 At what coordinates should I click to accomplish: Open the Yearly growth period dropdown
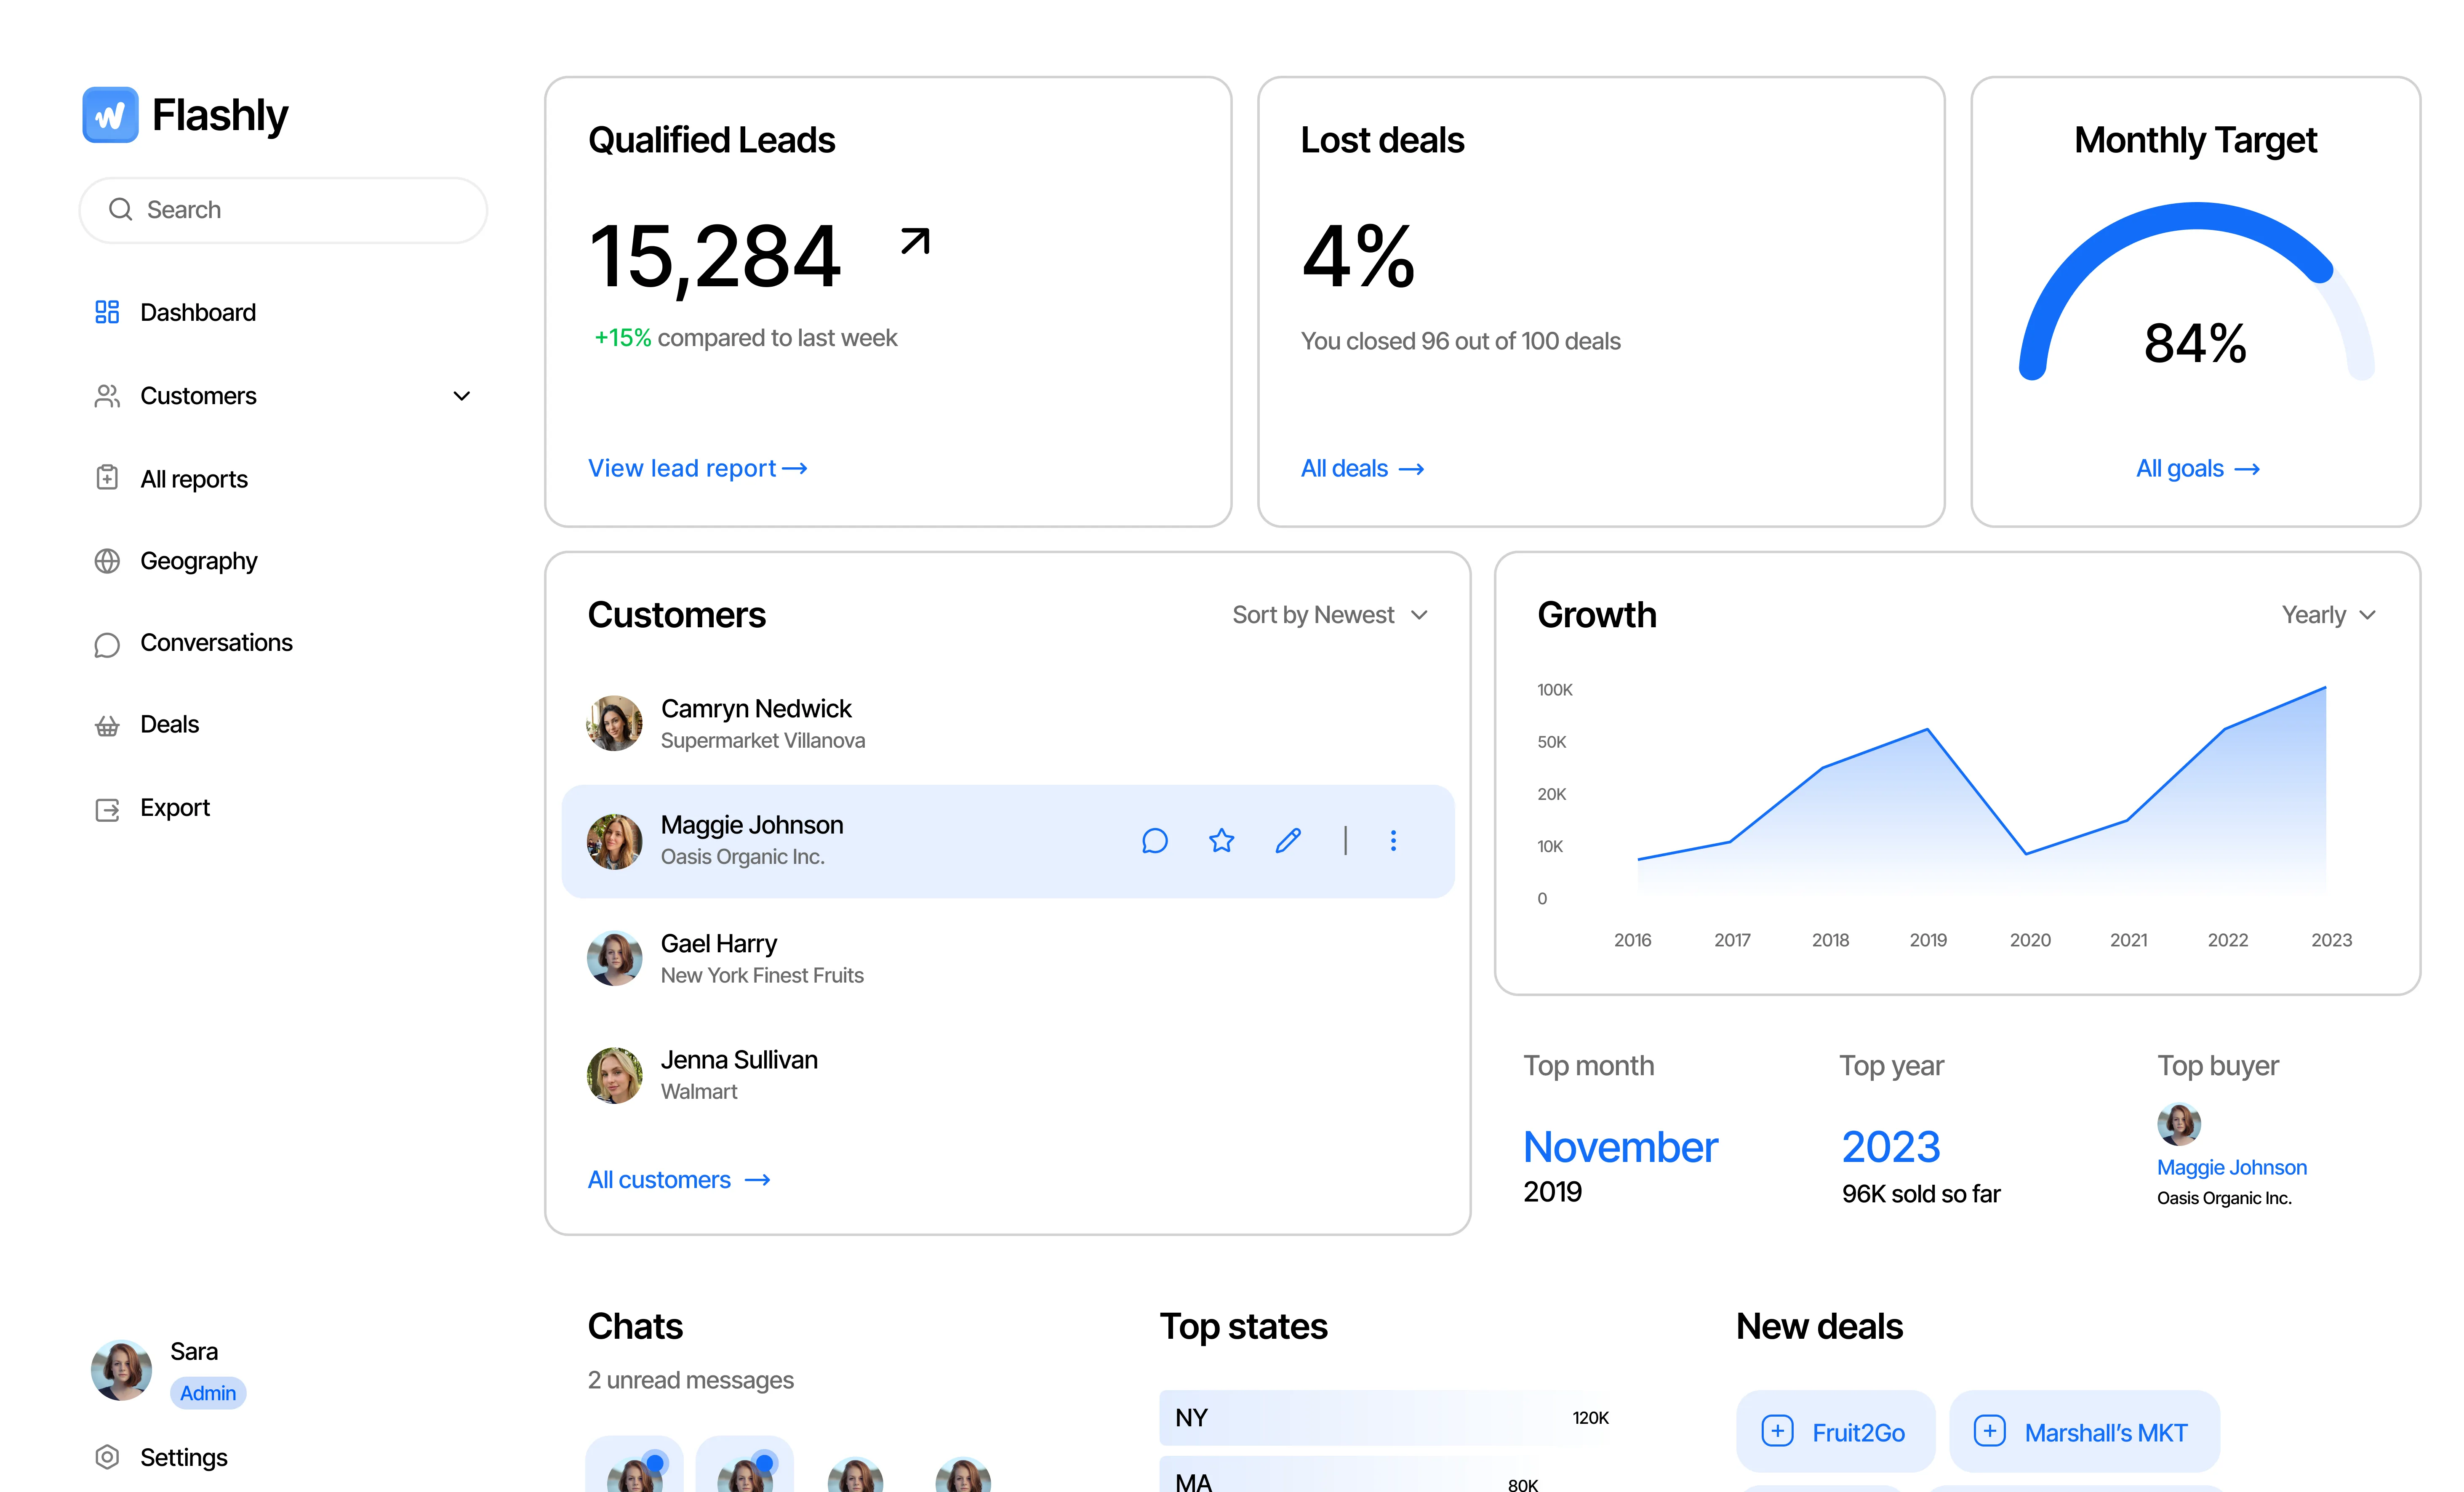pos(2328,615)
